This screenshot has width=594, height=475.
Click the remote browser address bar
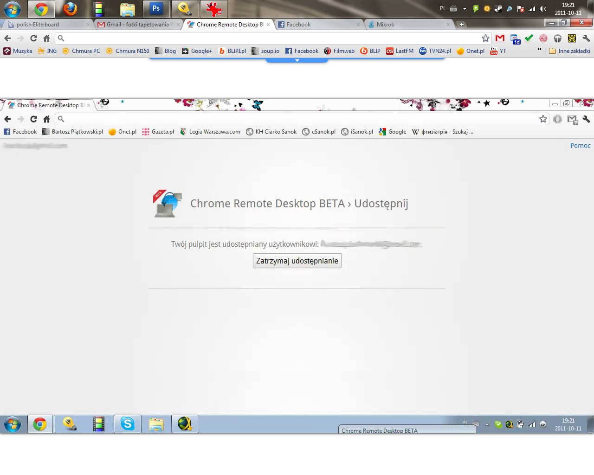302,119
